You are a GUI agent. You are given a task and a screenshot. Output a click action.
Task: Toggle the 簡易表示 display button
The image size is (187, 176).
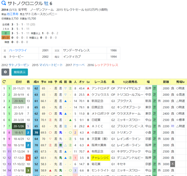pyautogui.click(x=19, y=72)
